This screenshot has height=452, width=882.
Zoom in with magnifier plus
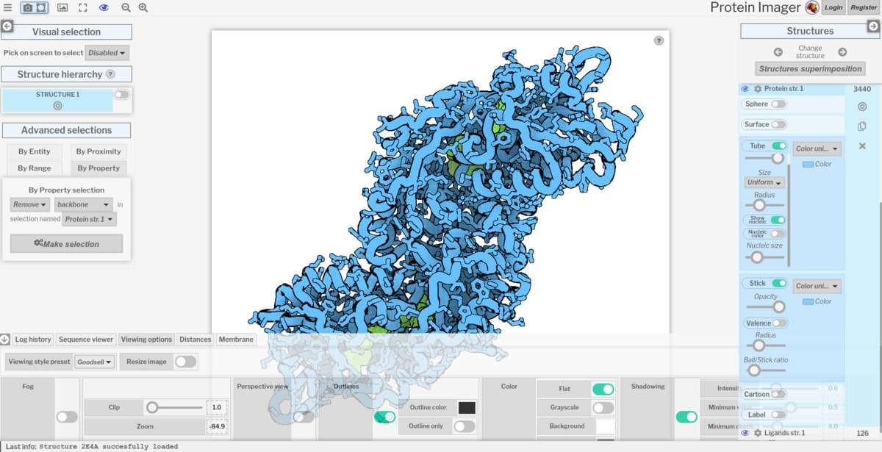(143, 7)
